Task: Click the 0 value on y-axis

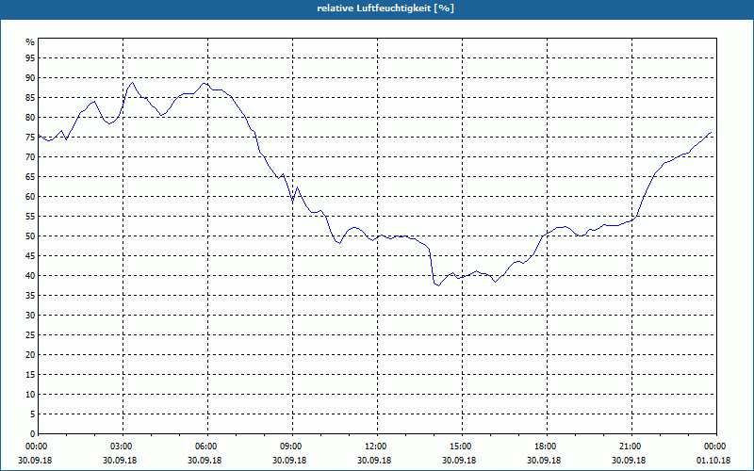Action: point(33,434)
